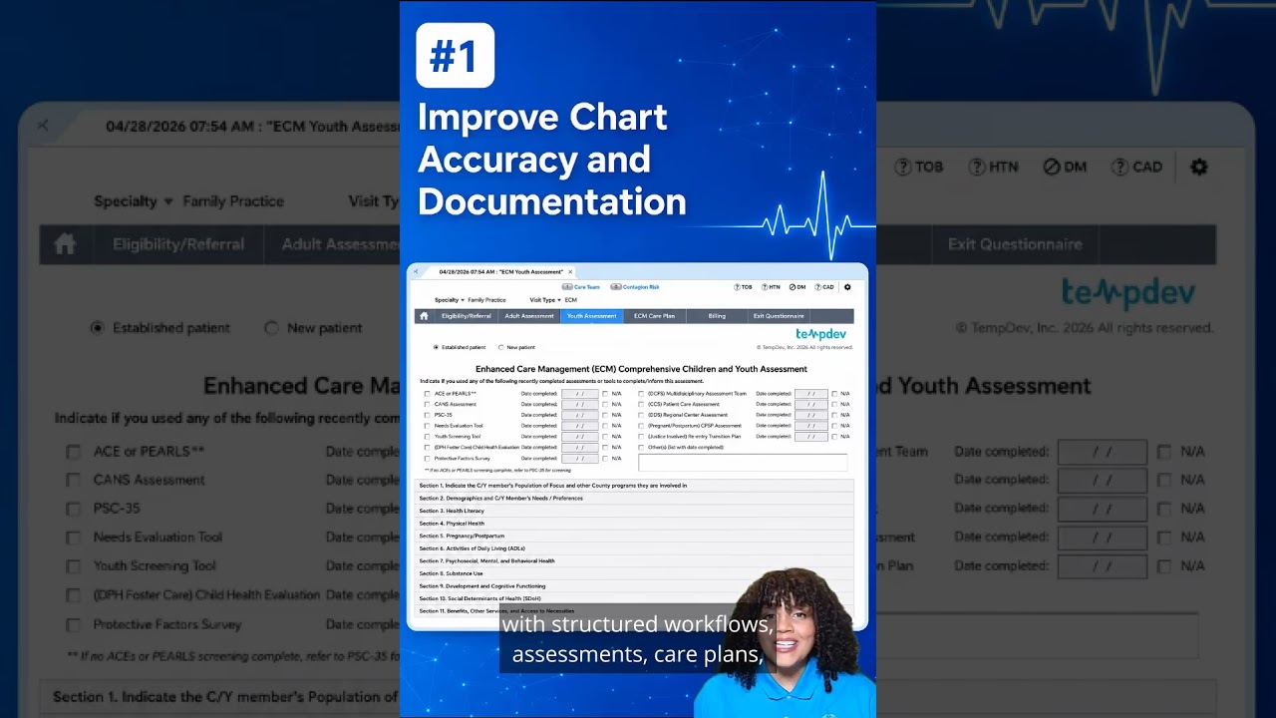Click the TOB indicator in the centered form
The image size is (1276, 718).
pyautogui.click(x=743, y=287)
